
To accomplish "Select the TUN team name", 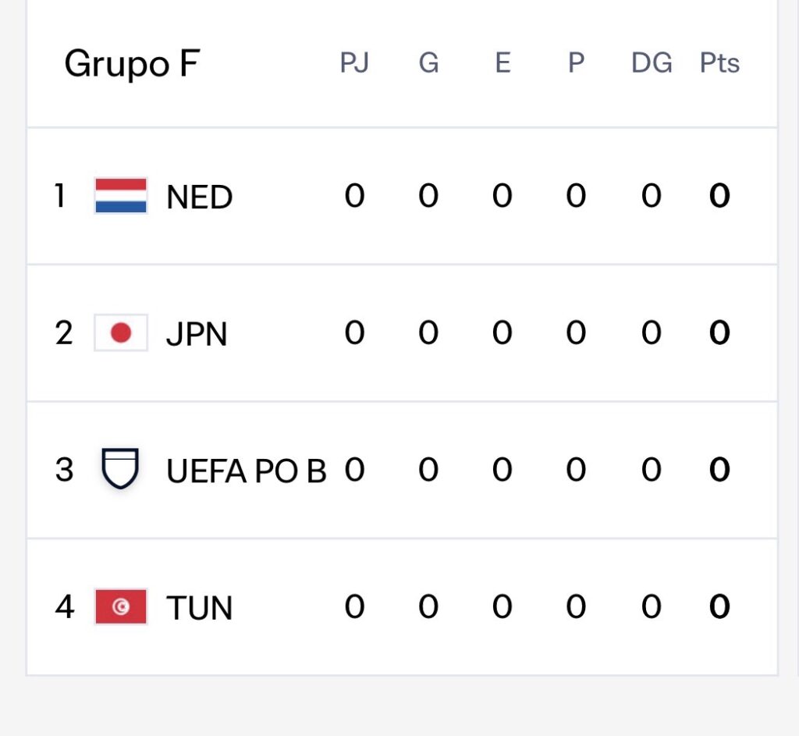I will pos(200,608).
